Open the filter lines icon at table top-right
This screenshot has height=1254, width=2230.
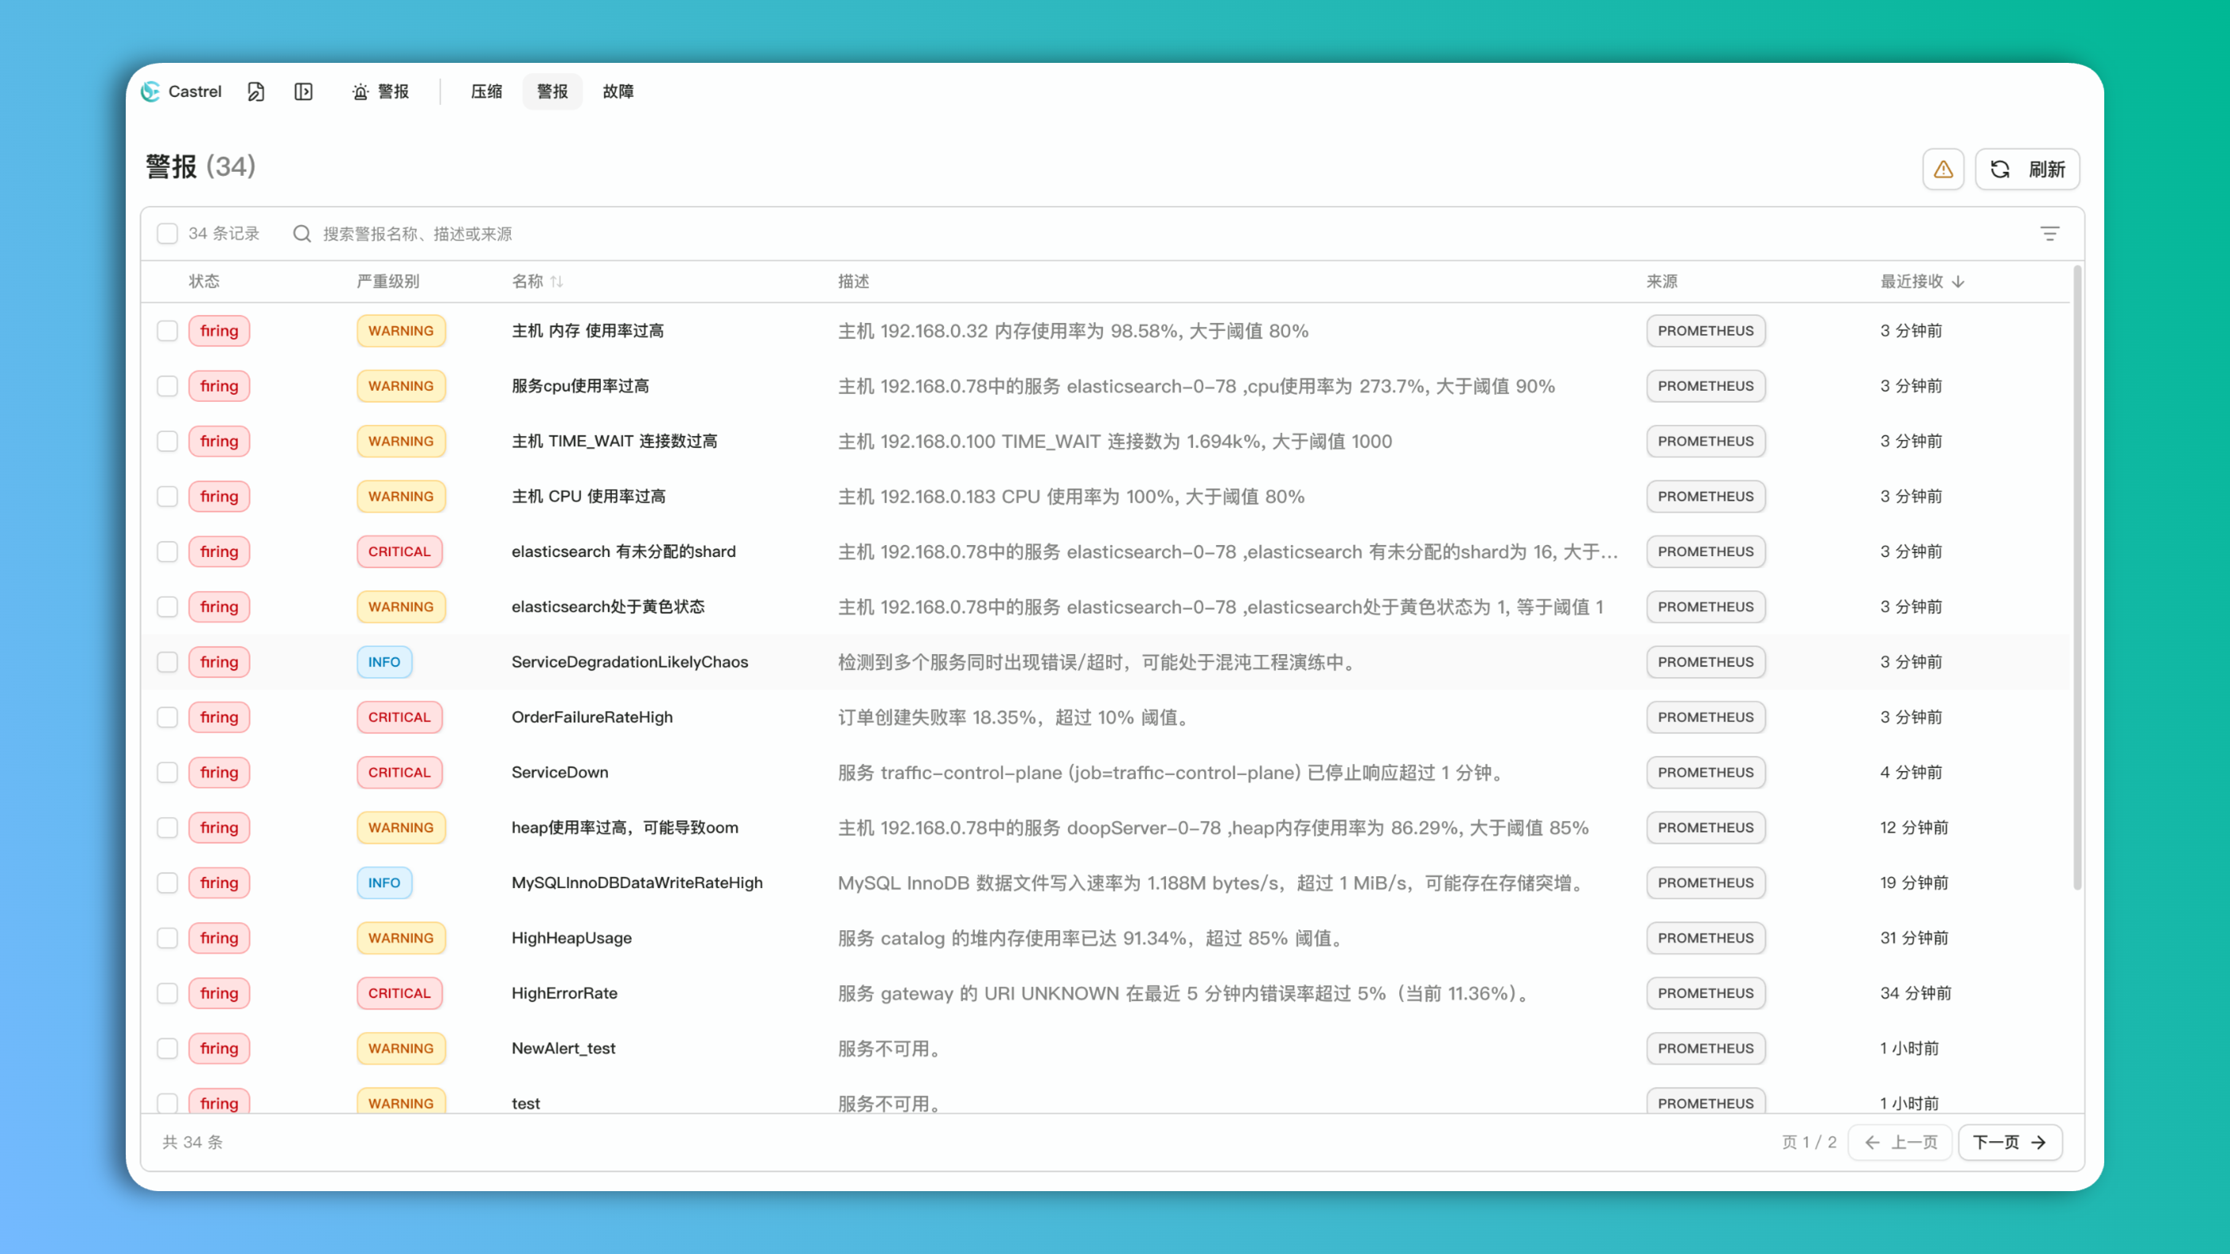(2049, 234)
